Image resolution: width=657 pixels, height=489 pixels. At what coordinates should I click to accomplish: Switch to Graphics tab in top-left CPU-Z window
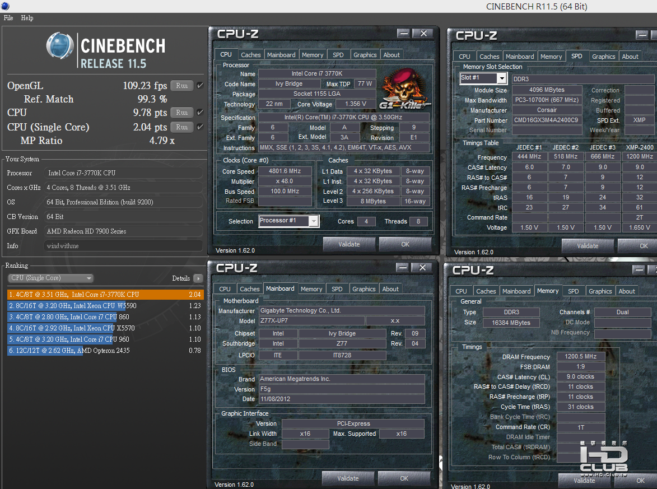pos(365,54)
